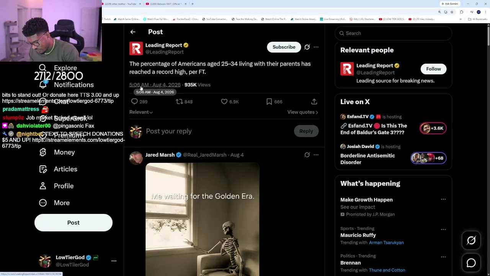Bookmark this page with the star icon
Viewport: 490px width, 276px height.
(452, 12)
